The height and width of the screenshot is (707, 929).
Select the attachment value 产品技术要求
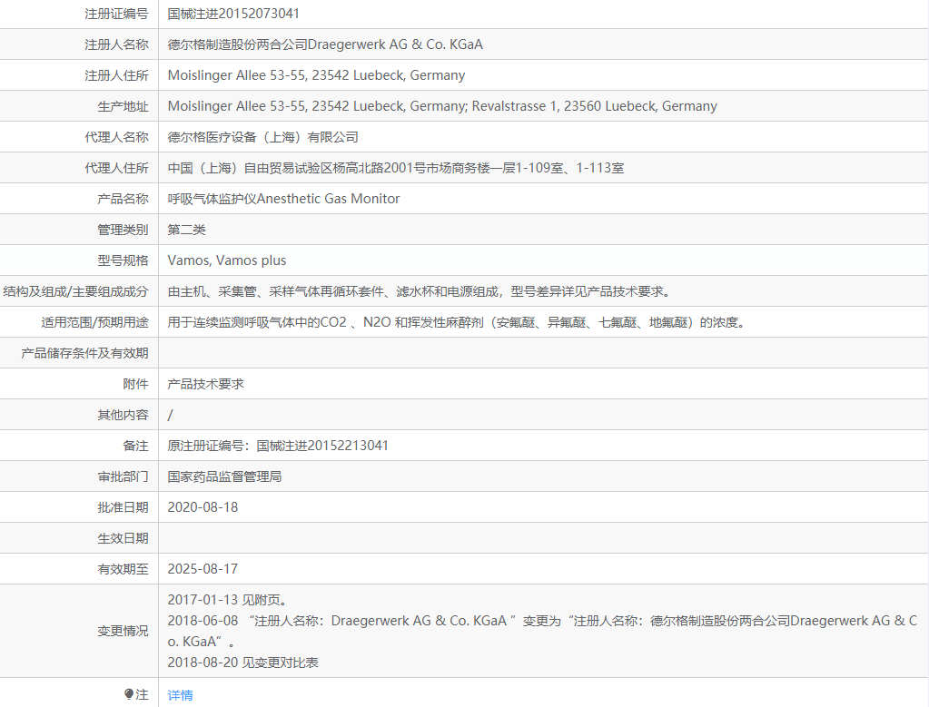coord(205,384)
